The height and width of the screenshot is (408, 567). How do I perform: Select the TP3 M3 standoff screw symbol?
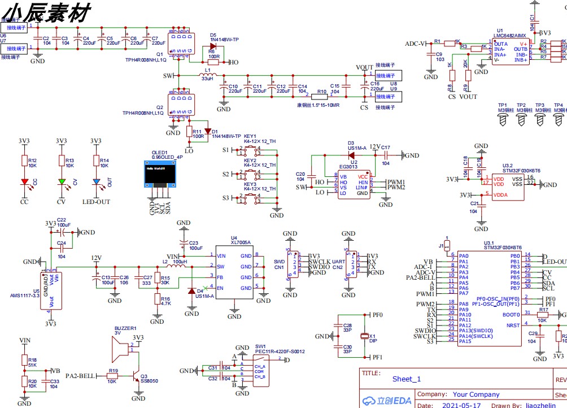(x=540, y=119)
